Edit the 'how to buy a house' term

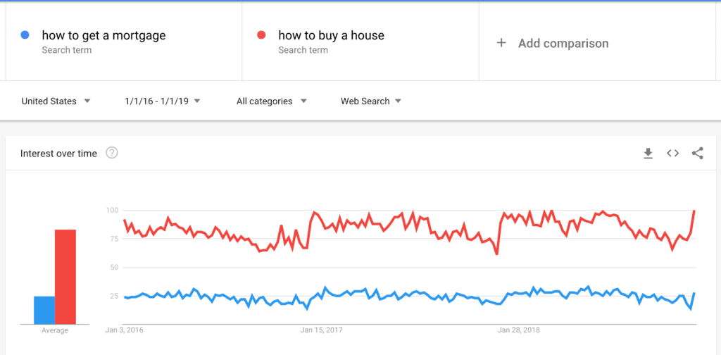[x=331, y=35]
